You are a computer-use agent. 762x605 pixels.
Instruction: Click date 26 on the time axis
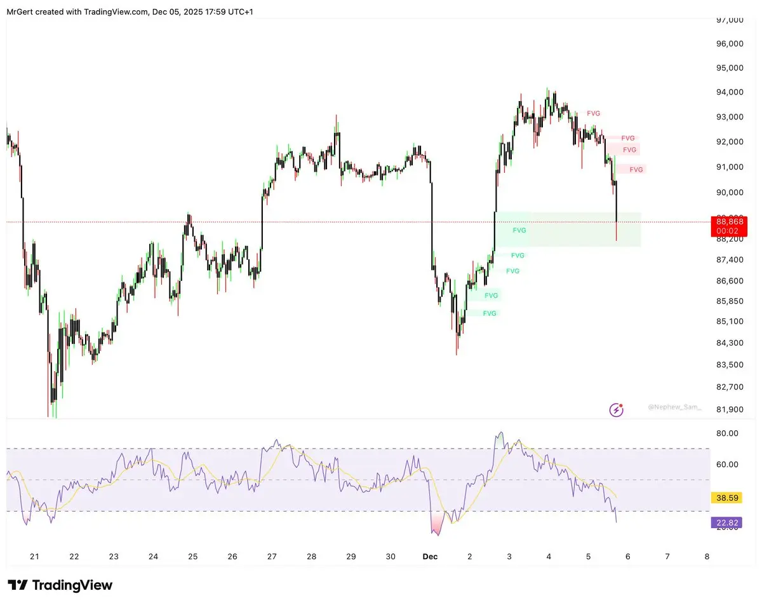click(x=232, y=556)
